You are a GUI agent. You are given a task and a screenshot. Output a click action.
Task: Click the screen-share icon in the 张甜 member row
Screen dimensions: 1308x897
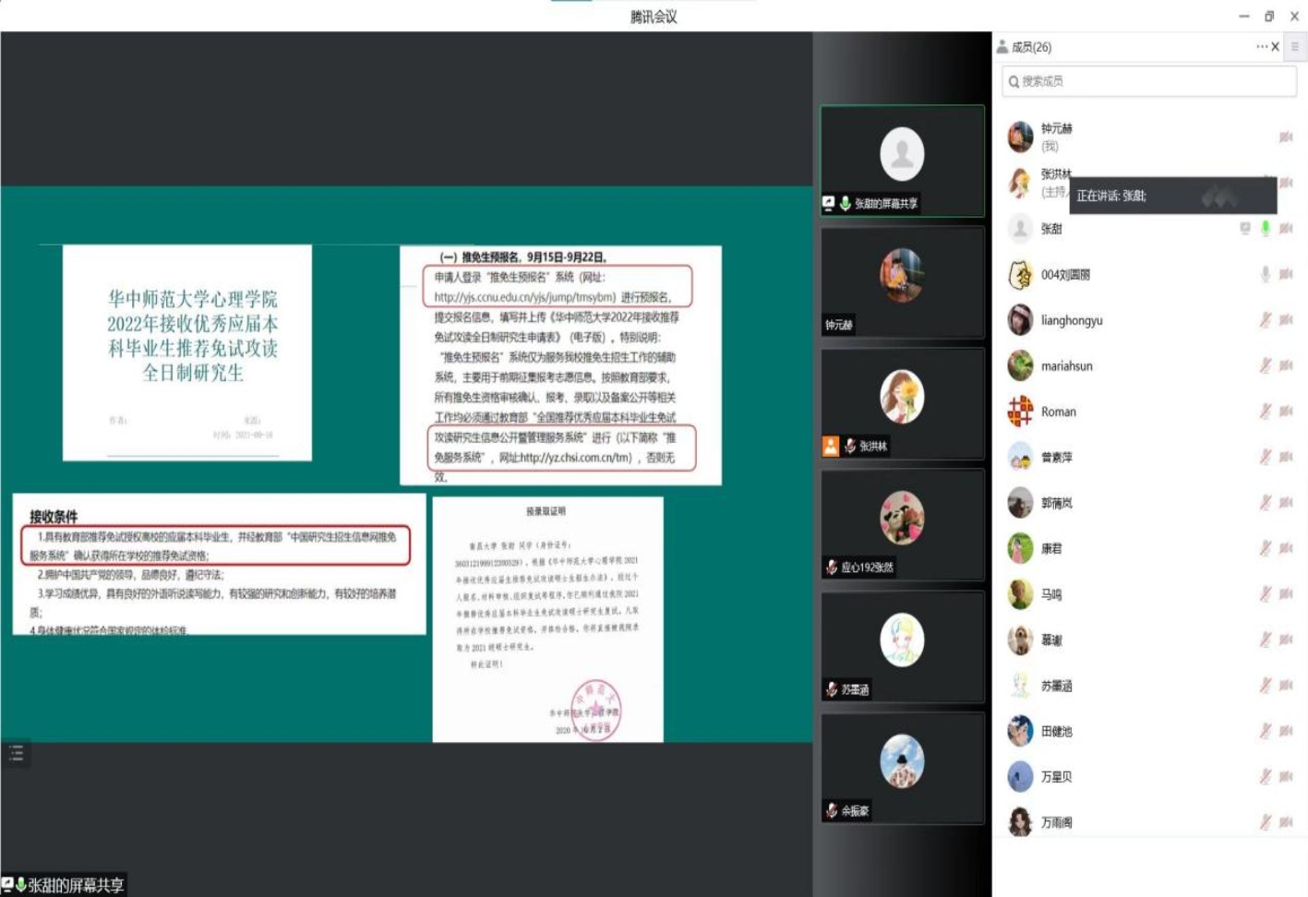1245,228
